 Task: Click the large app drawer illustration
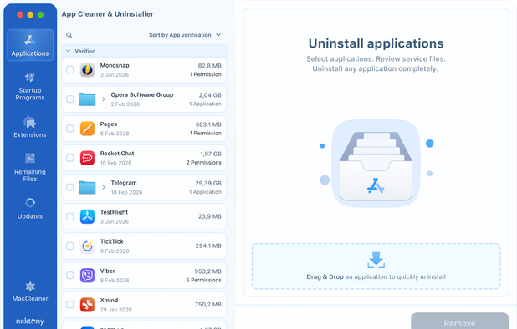click(x=376, y=163)
